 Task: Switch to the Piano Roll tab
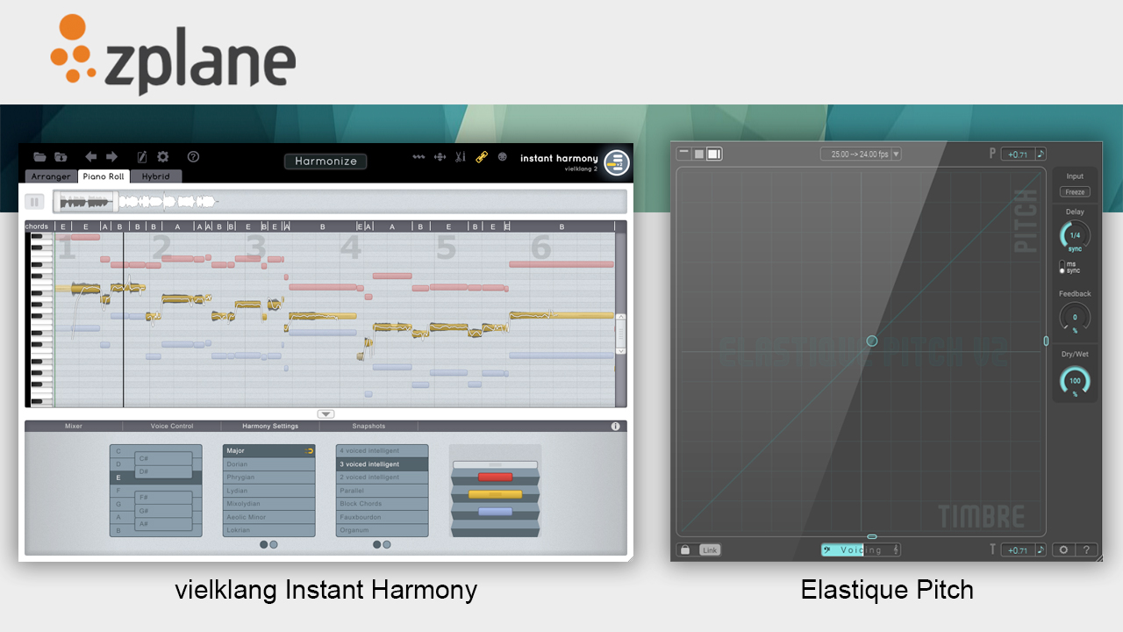coord(104,176)
